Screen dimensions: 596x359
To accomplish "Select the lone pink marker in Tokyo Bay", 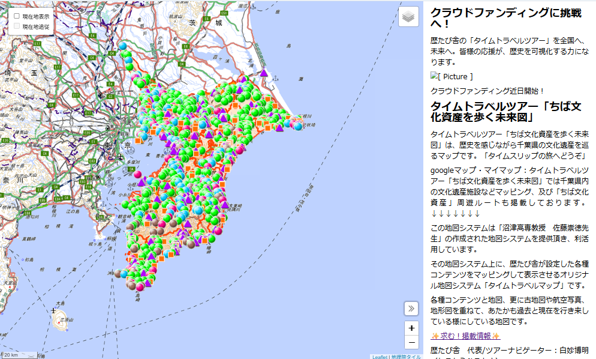I will [x=137, y=174].
